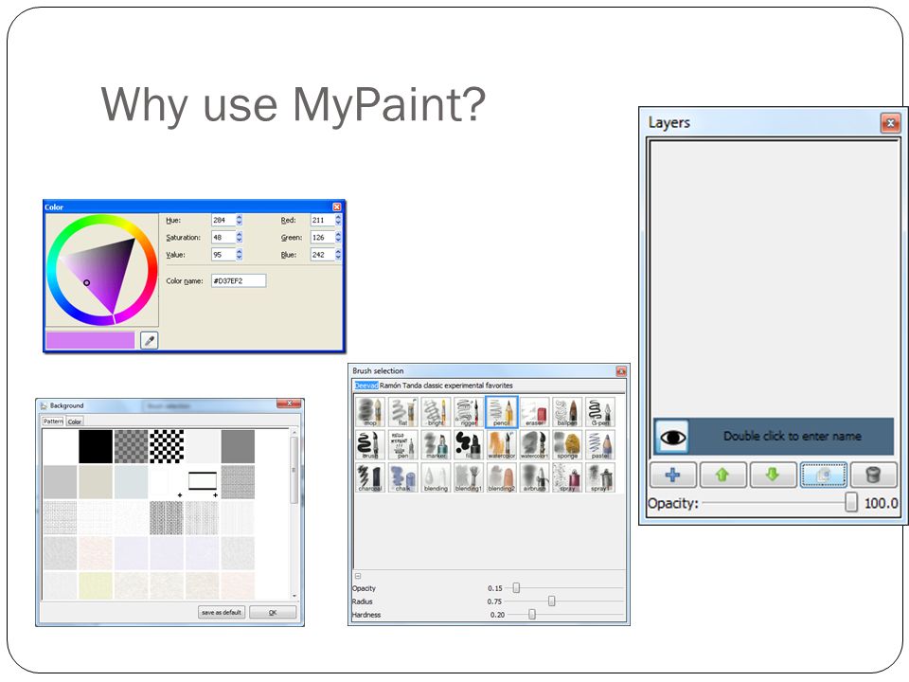Image resolution: width=909 pixels, height=682 pixels.
Task: Select the pencil brush
Action: tap(502, 412)
